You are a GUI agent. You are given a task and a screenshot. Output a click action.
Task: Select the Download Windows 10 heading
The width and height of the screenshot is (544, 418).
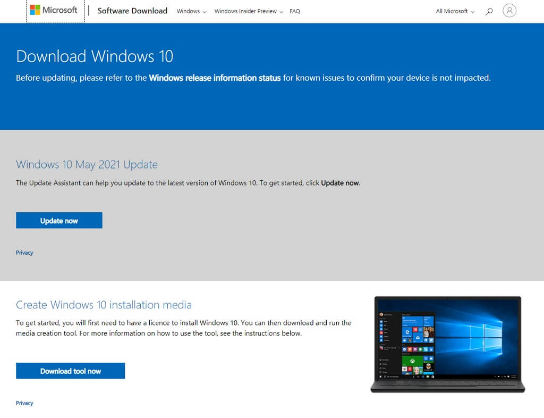[x=95, y=56]
